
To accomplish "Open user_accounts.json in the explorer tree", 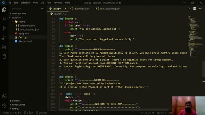I will (x=29, y=30).
